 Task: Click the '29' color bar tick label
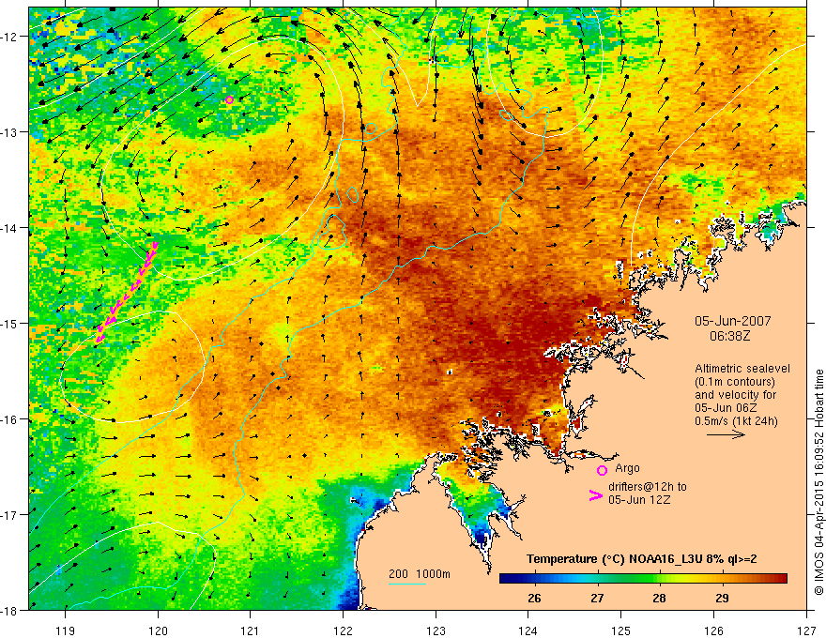pos(722,598)
